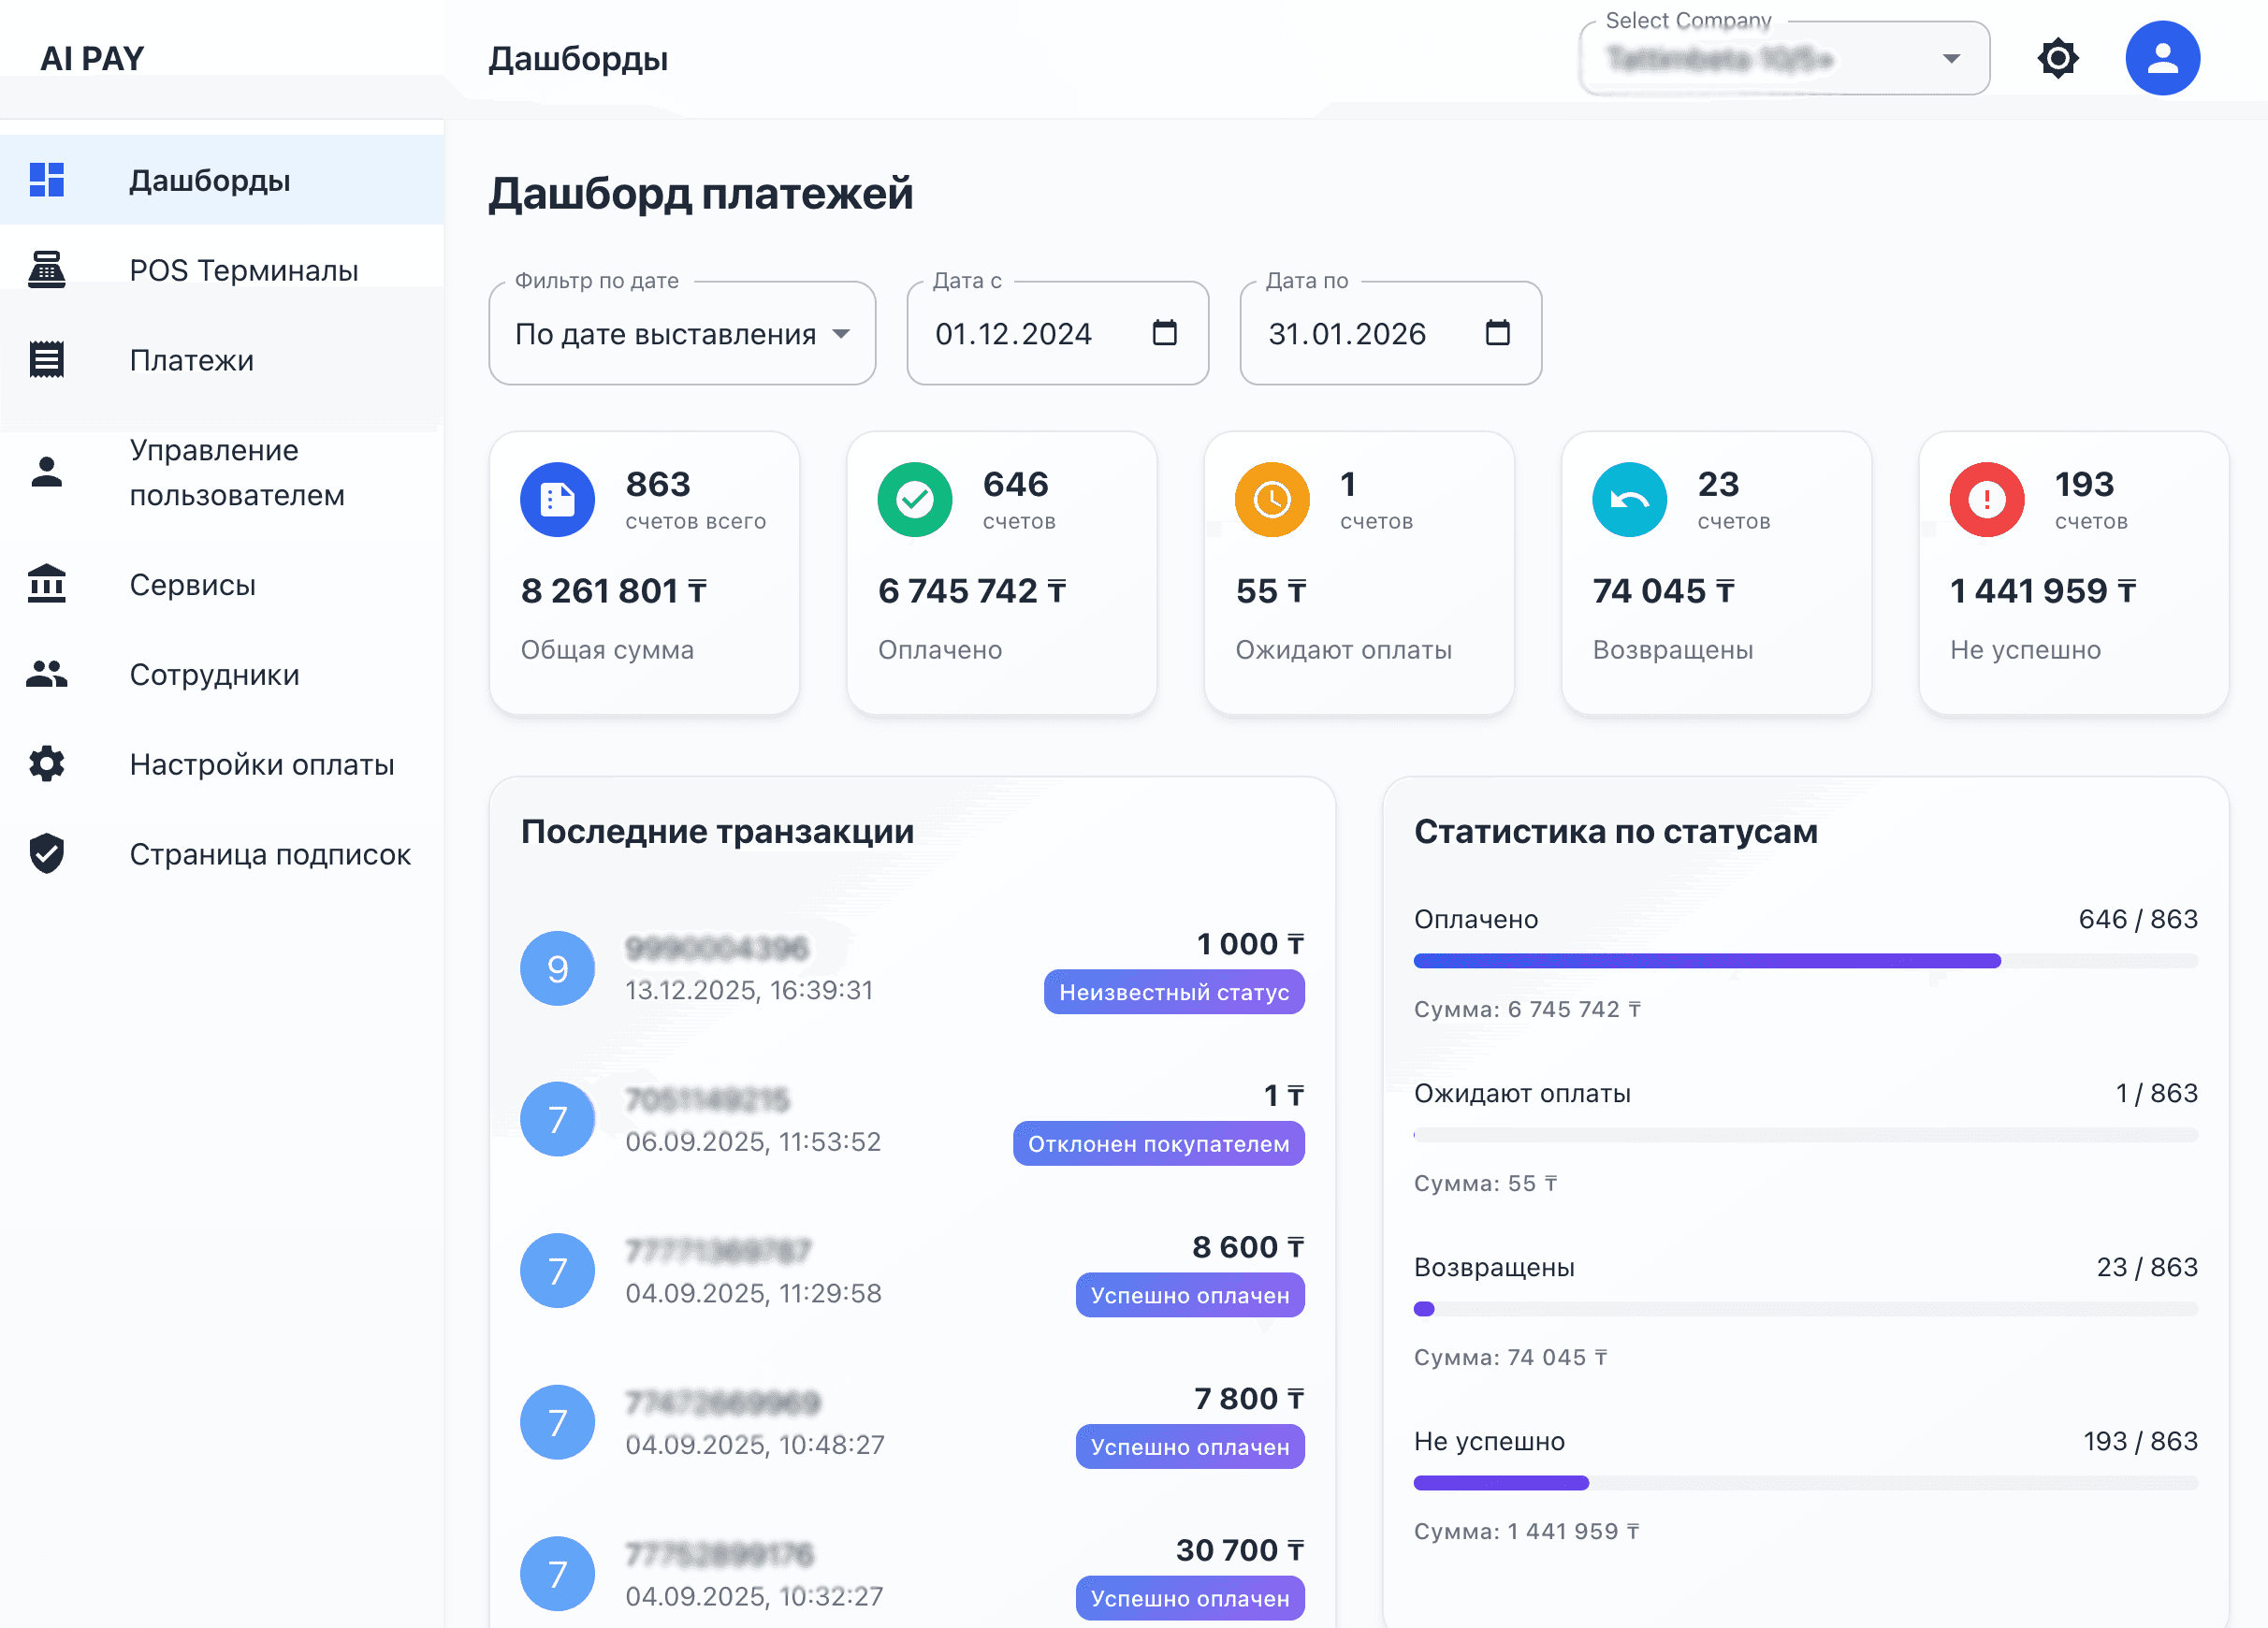Select the Сервисы bank icon
This screenshot has height=1628, width=2268.
pyautogui.click(x=46, y=584)
